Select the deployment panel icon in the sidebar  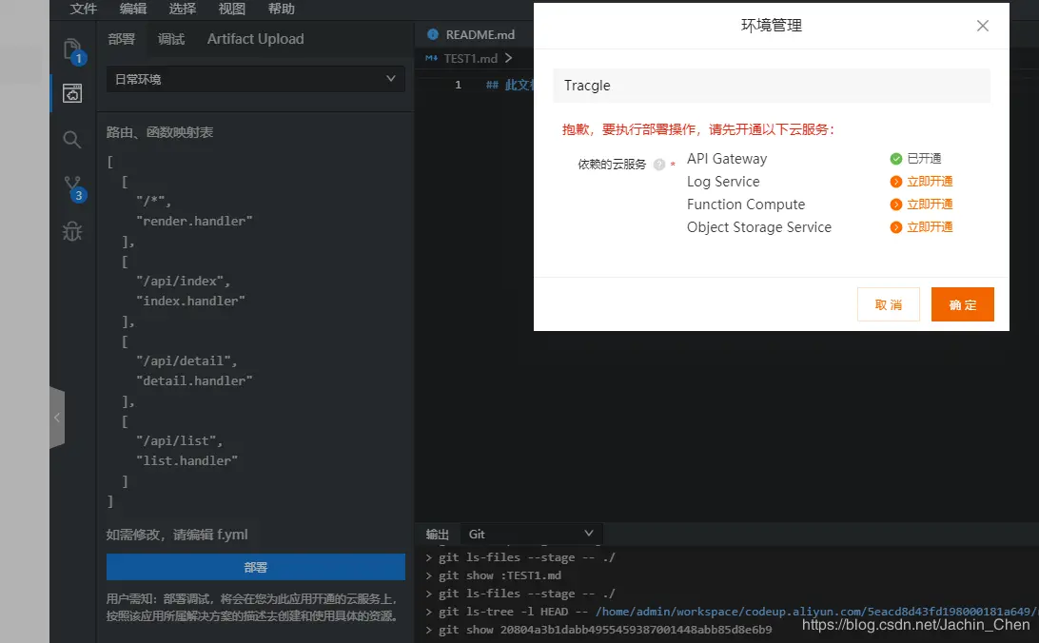pyautogui.click(x=72, y=92)
